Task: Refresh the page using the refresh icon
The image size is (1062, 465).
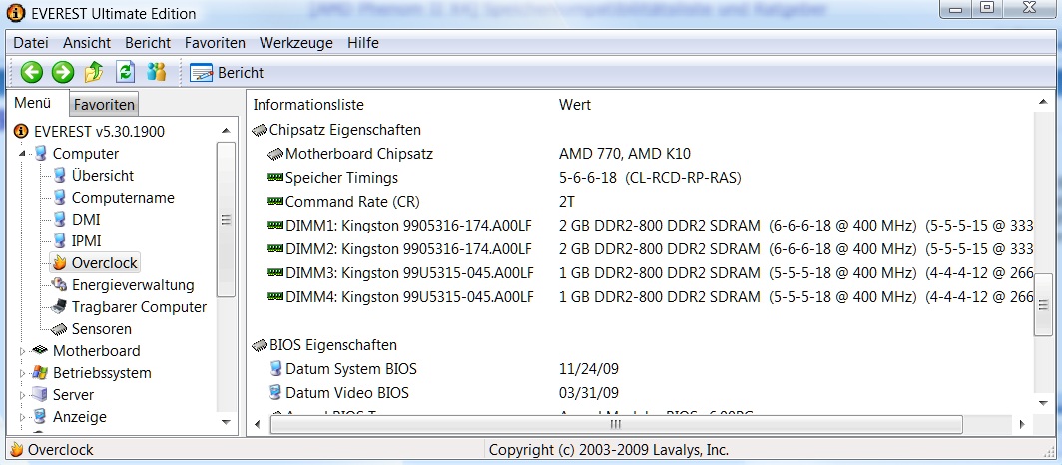Action: tap(126, 72)
